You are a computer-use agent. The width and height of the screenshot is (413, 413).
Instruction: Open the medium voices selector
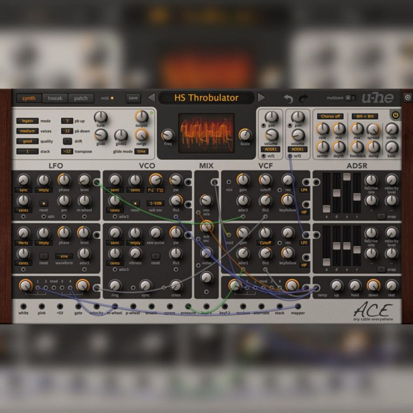click(x=27, y=131)
